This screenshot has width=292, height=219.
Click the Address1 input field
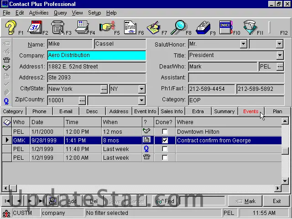coord(97,67)
